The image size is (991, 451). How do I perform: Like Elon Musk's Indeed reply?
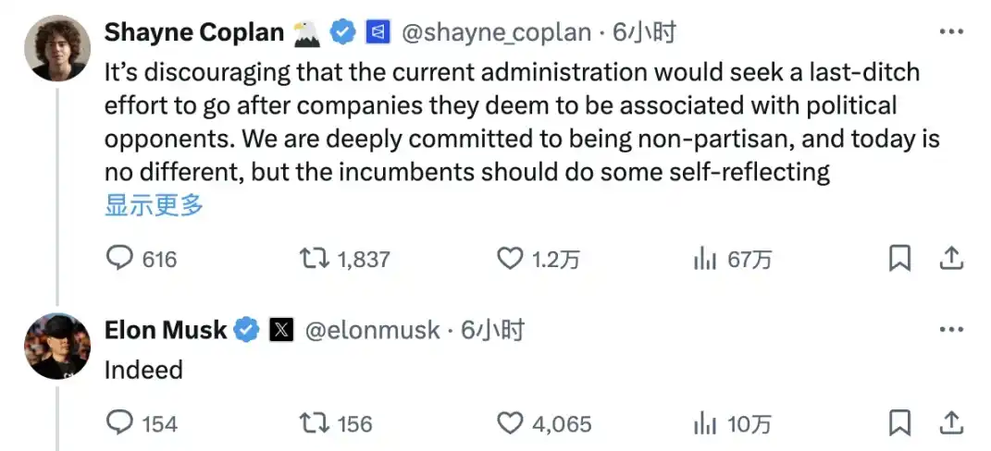click(x=511, y=423)
